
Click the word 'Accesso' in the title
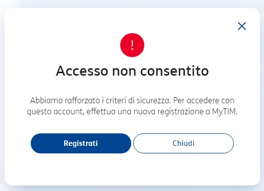coord(82,71)
